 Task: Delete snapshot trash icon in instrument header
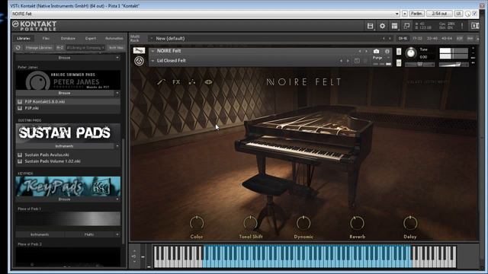pos(365,61)
